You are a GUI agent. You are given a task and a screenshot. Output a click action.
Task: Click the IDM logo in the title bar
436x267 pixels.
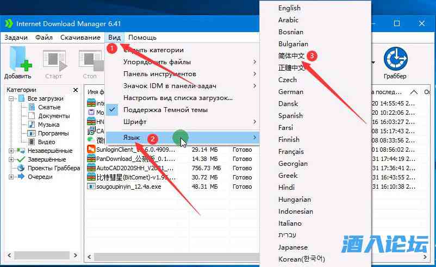click(x=9, y=23)
